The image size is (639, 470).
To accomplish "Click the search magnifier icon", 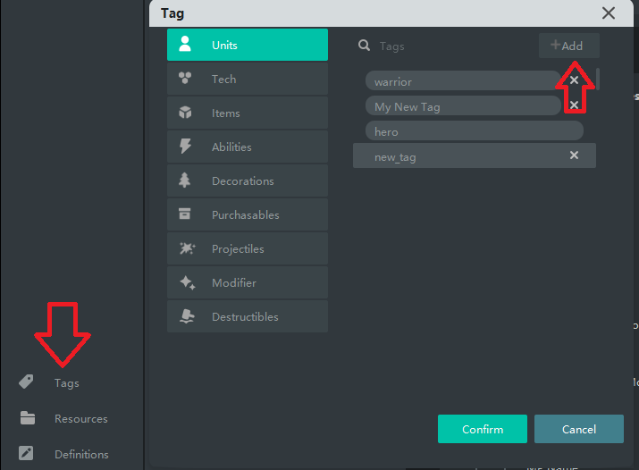I will tap(364, 46).
